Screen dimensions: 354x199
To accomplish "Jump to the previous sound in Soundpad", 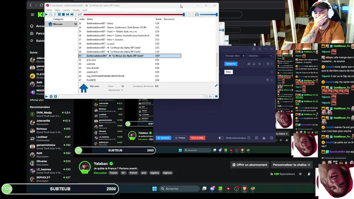I will pos(67,14).
